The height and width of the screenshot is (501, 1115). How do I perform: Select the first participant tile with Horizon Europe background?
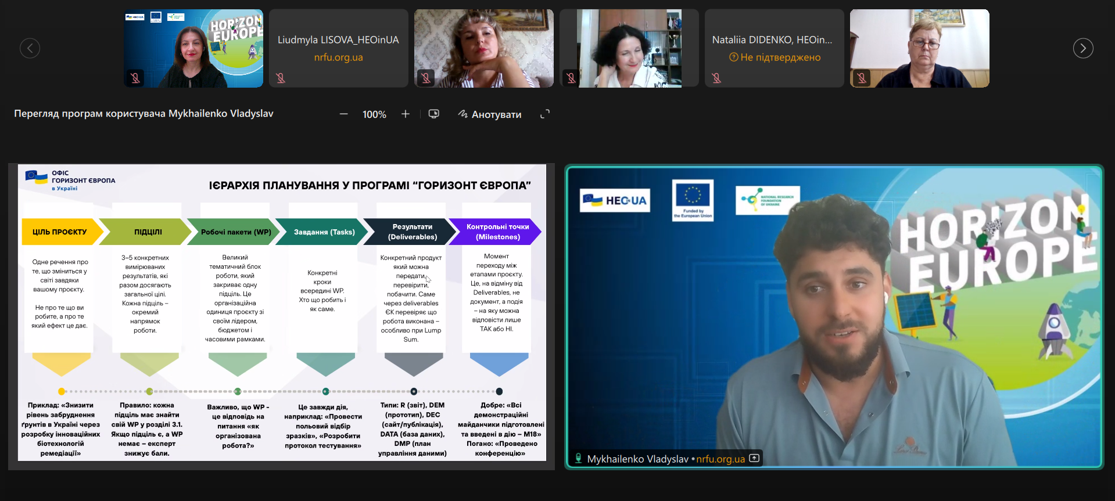[193, 48]
